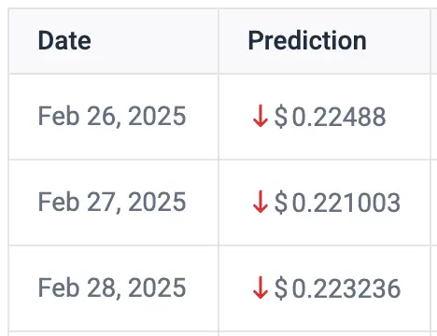Click the dollar sign in the Feb 26 prediction
The height and width of the screenshot is (336, 437).
281,117
